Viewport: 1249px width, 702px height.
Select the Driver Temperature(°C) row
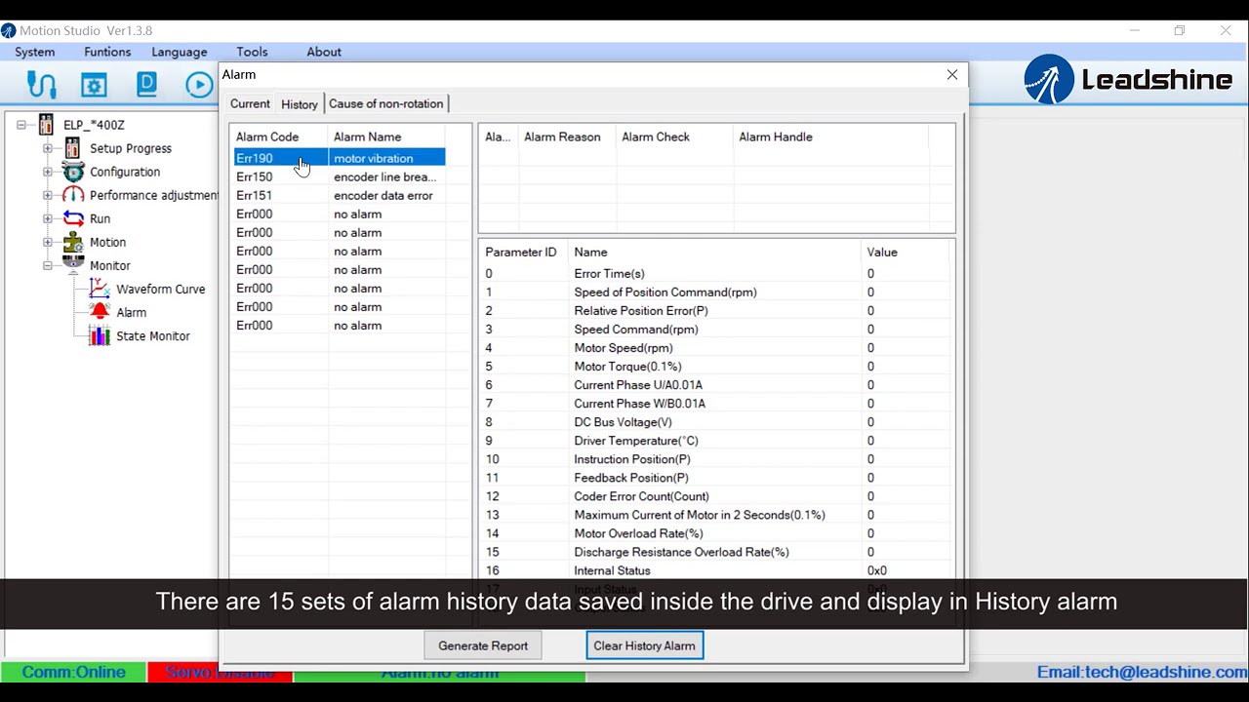(715, 440)
